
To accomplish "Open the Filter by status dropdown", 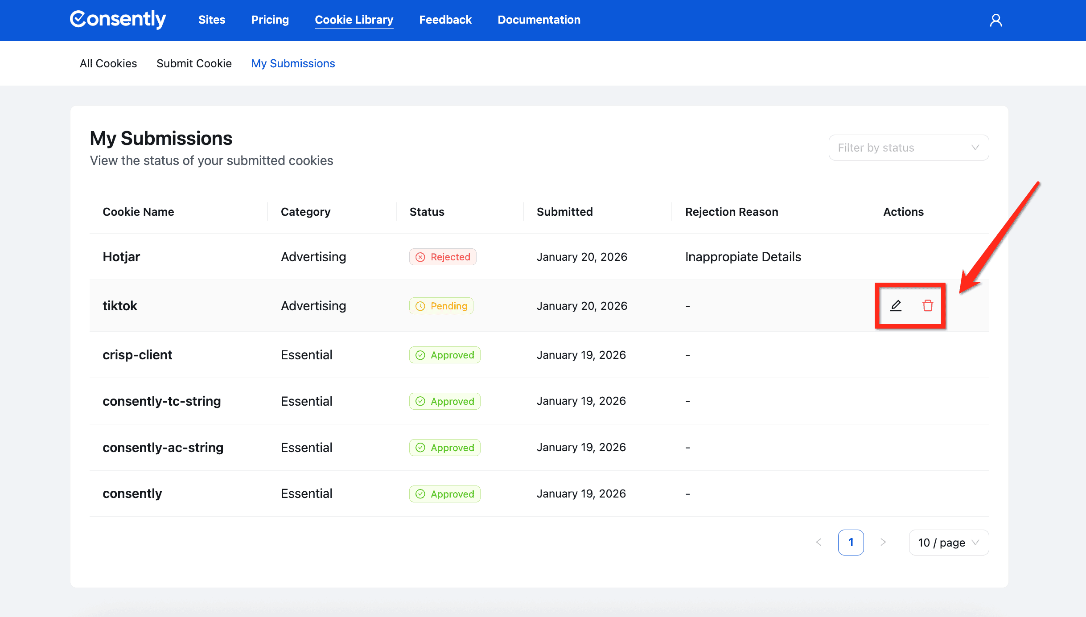I will [909, 148].
